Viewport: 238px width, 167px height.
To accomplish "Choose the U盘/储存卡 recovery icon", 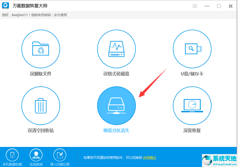I will (x=192, y=49).
